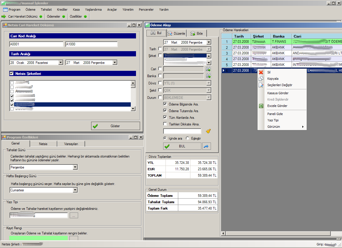Open the Yaşlandırma menu
The height and width of the screenshot is (248, 342).
coord(93,10)
